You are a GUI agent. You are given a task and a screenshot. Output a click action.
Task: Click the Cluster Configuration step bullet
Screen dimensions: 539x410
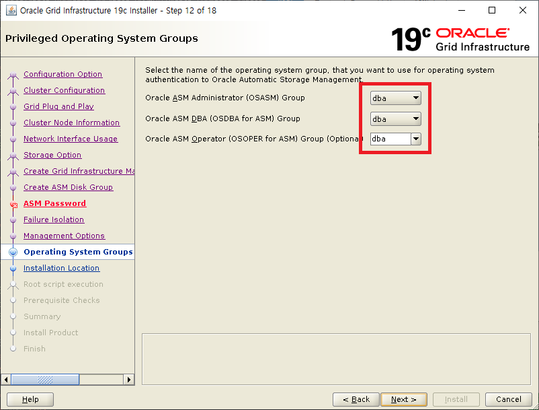tap(13, 91)
